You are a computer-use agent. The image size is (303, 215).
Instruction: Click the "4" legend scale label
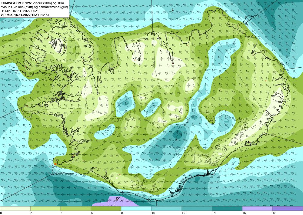[62, 213]
